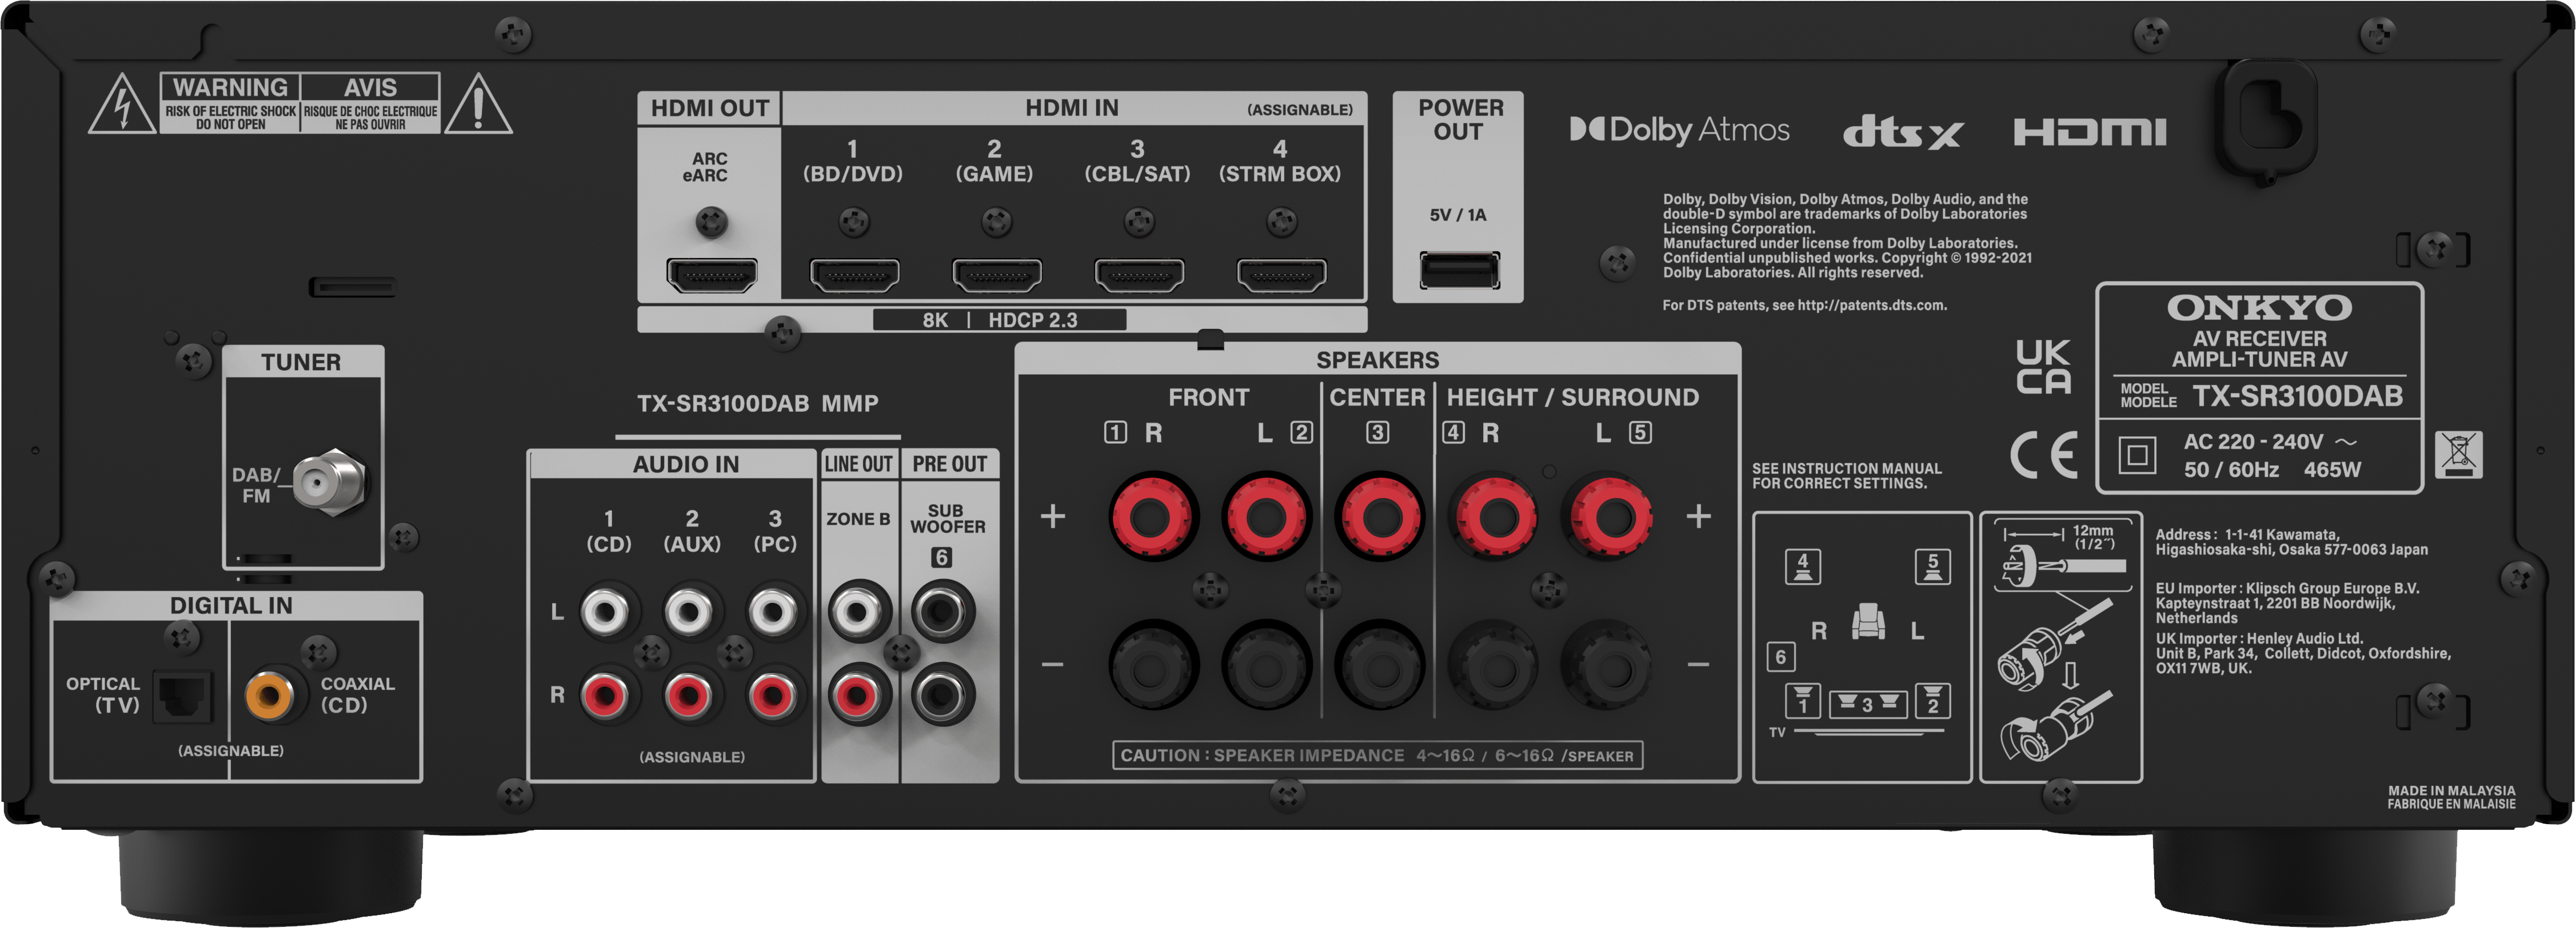
Task: Select the white ZONE B line out jack
Action: 858,612
